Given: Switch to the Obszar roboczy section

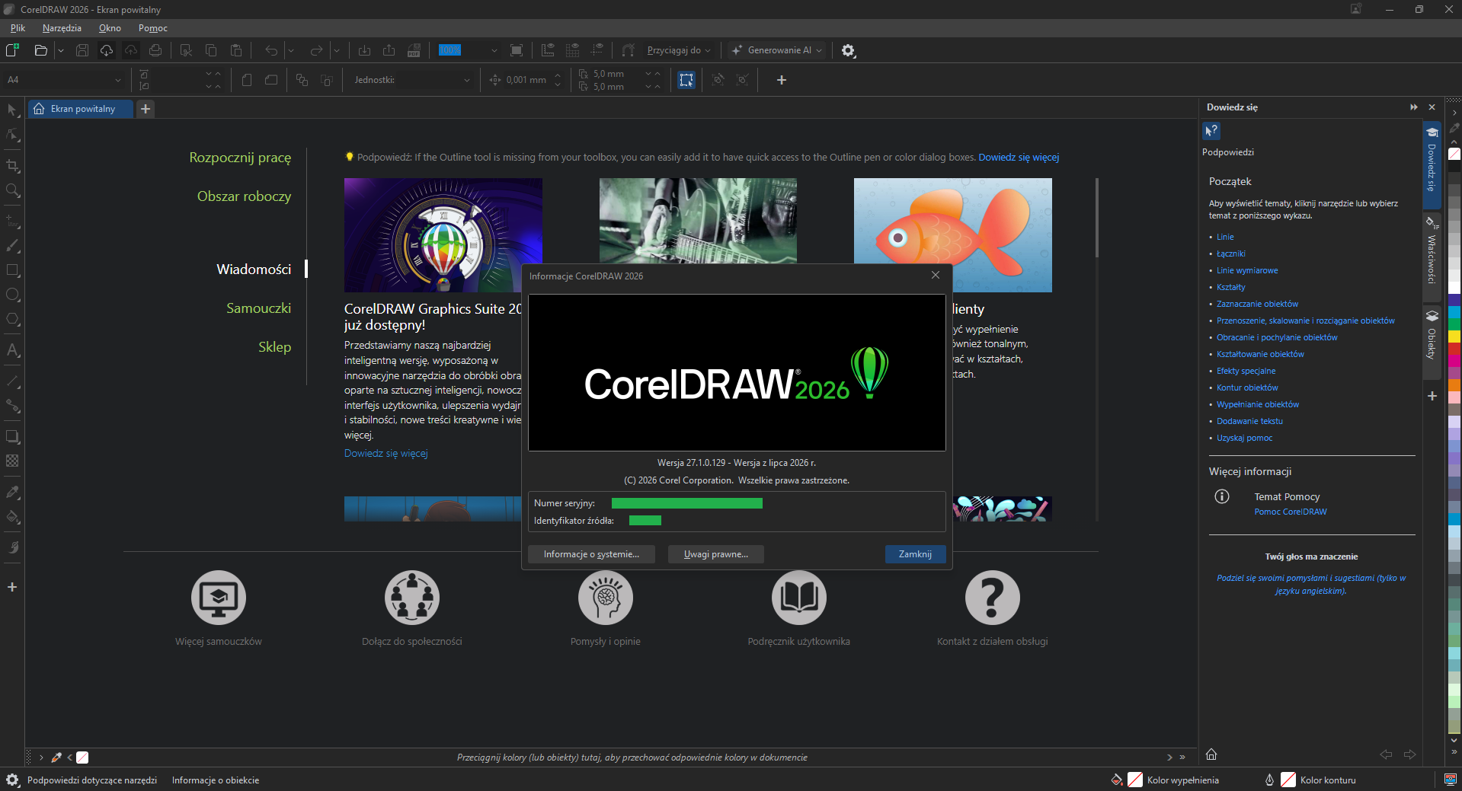Looking at the screenshot, I should 244,196.
